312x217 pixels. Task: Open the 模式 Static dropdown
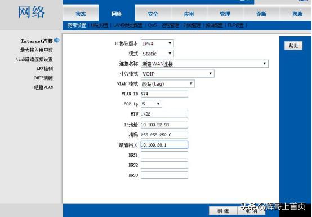click(x=157, y=54)
